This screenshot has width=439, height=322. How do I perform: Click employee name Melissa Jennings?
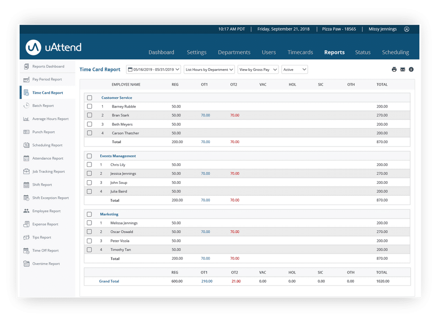pyautogui.click(x=124, y=223)
